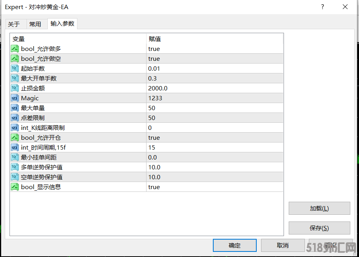Click the icon beside bool_允许做空
This screenshot has height=257, width=359.
(15, 58)
